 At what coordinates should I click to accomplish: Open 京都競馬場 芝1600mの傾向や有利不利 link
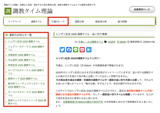click(83, 102)
